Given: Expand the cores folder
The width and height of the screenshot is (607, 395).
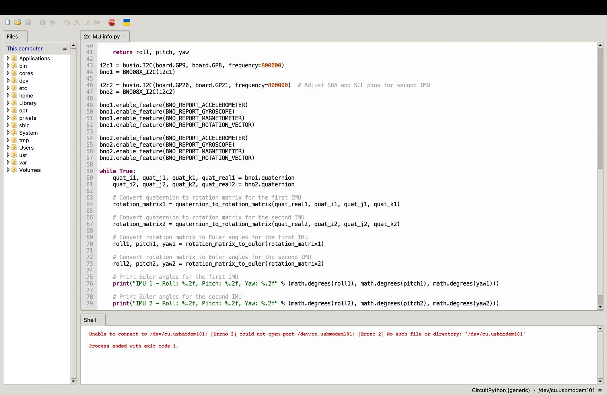Looking at the screenshot, I should (x=8, y=73).
